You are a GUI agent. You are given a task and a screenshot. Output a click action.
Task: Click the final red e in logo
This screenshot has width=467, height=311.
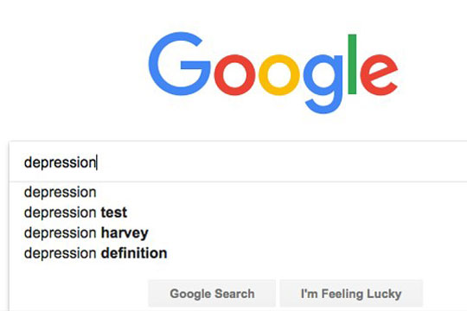[379, 75]
